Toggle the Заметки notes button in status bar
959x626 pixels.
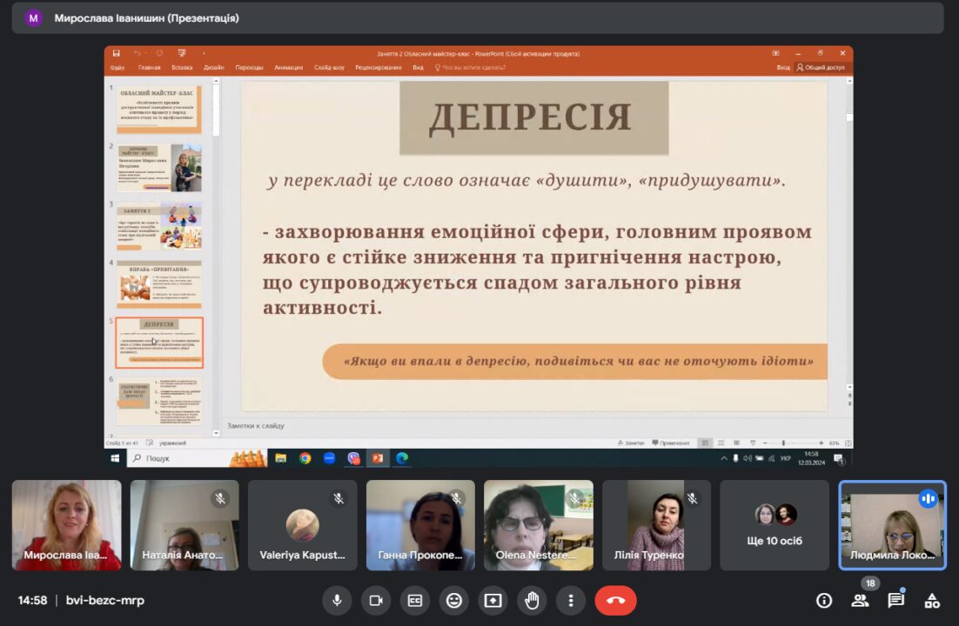tap(631, 443)
